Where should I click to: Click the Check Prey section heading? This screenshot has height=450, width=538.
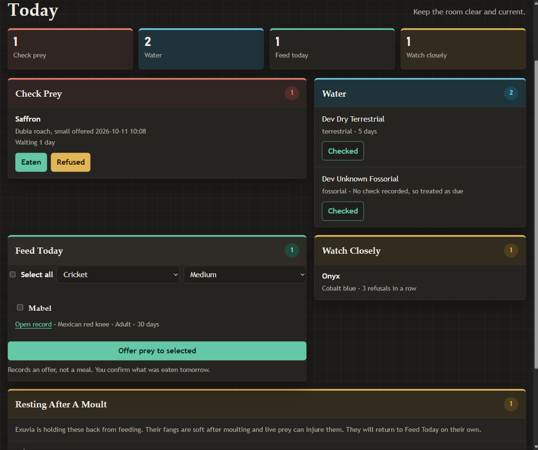click(x=38, y=94)
